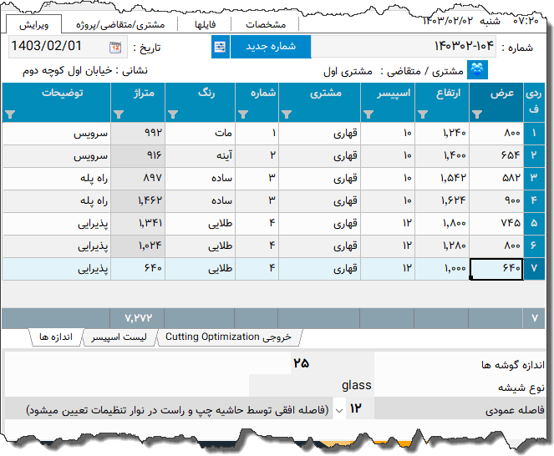This screenshot has width=554, height=456.
Task: Open the مشتری/متقاضی/پروژه tab
Action: (x=120, y=25)
